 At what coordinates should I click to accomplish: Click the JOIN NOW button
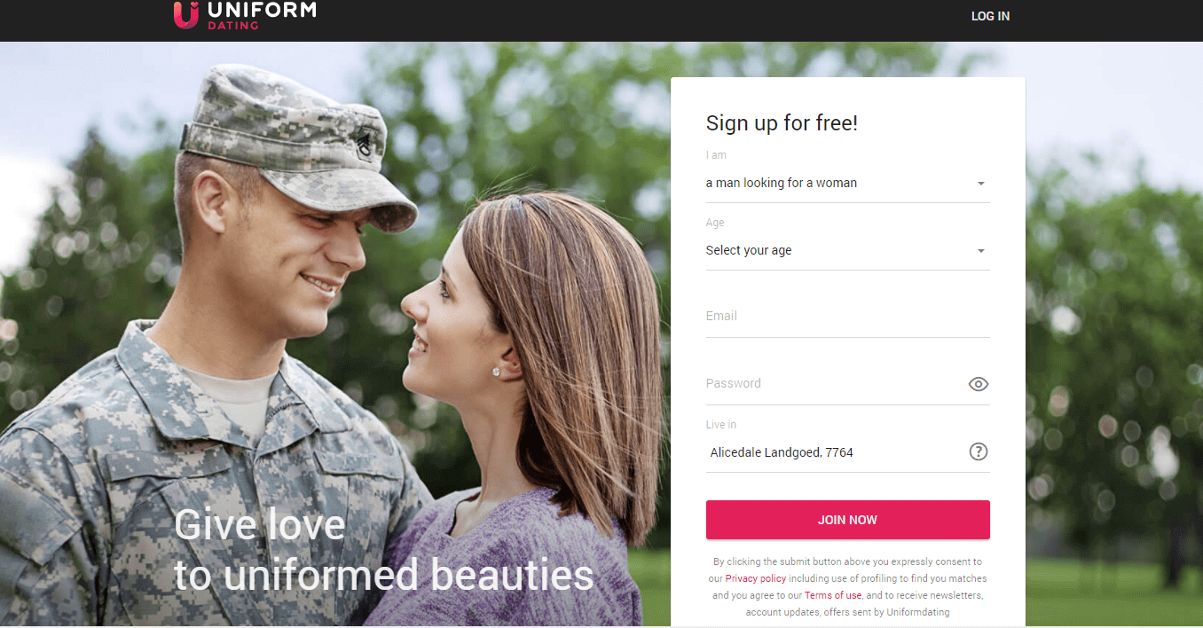[x=847, y=520]
